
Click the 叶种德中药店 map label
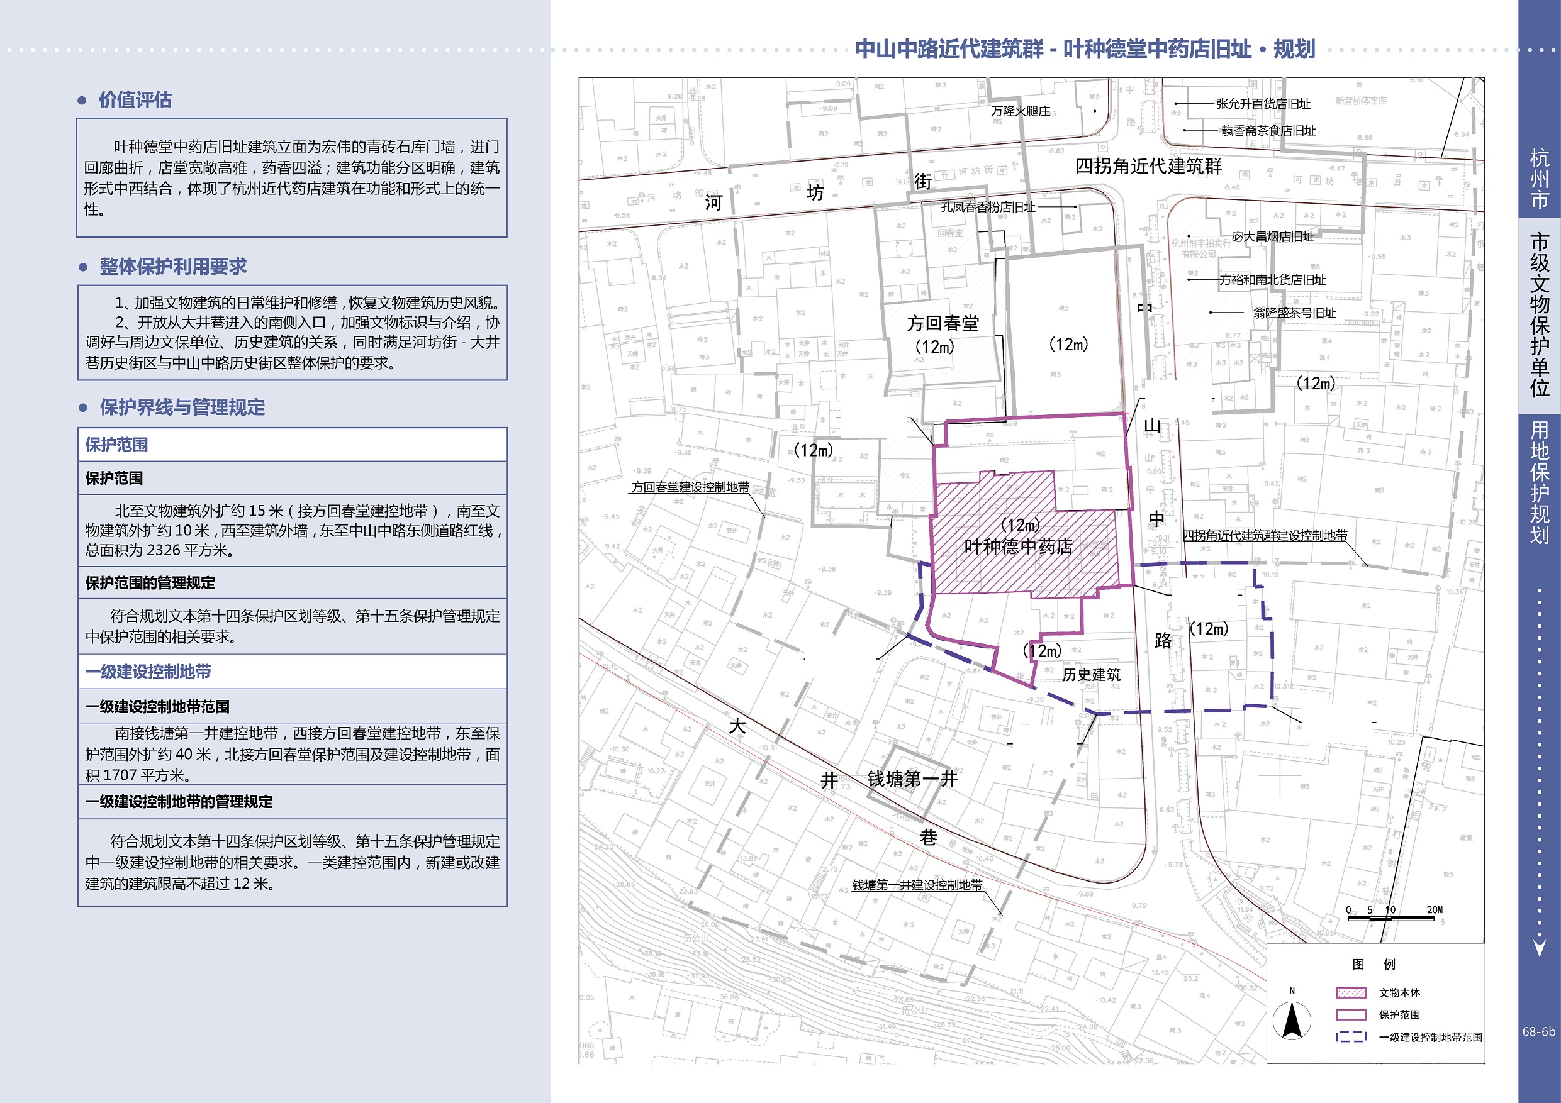coord(1018,546)
